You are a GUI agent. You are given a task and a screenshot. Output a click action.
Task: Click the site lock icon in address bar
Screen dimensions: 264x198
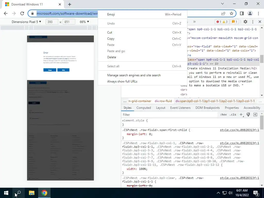pos(32,13)
